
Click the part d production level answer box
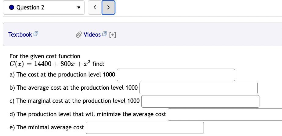pos(225,114)
